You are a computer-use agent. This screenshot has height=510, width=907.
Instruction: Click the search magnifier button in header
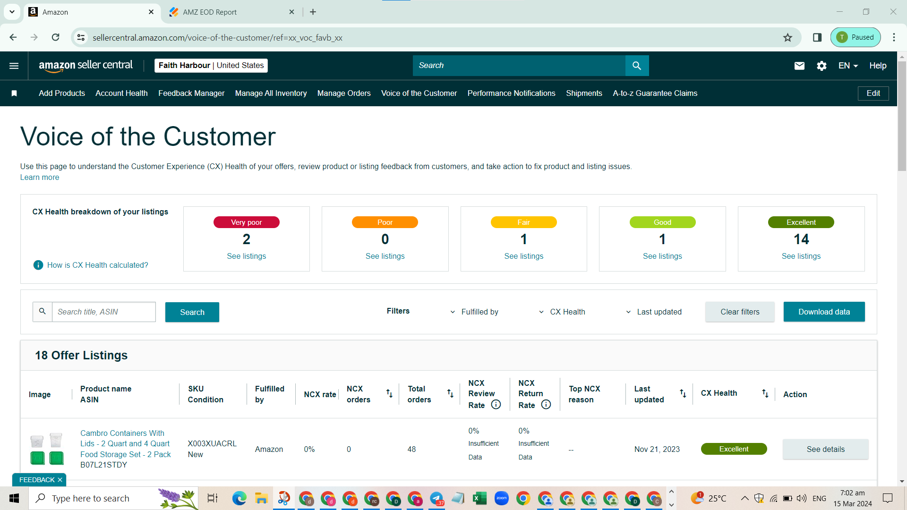point(637,66)
